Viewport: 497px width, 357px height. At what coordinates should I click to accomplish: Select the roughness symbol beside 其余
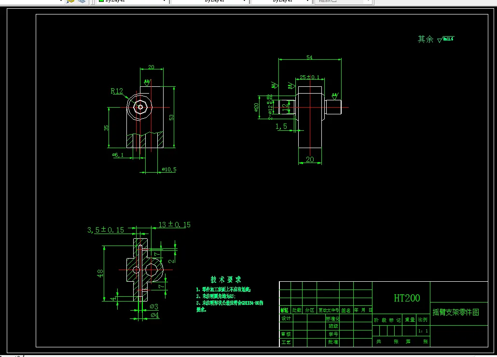coord(445,39)
